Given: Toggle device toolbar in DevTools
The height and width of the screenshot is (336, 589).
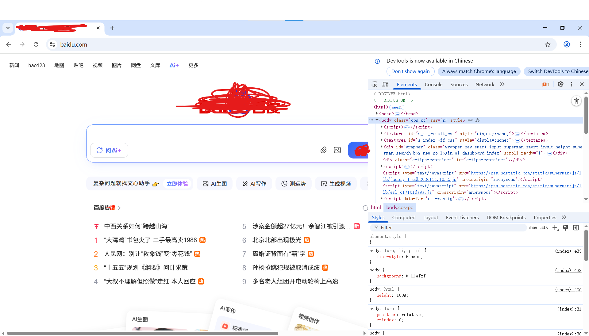Looking at the screenshot, I should 385,84.
